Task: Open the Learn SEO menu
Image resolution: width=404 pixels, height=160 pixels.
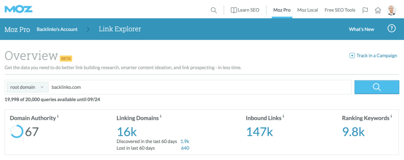Action: 245,10
